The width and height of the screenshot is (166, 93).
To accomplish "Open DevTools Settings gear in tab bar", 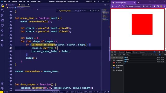I will coord(159,52).
